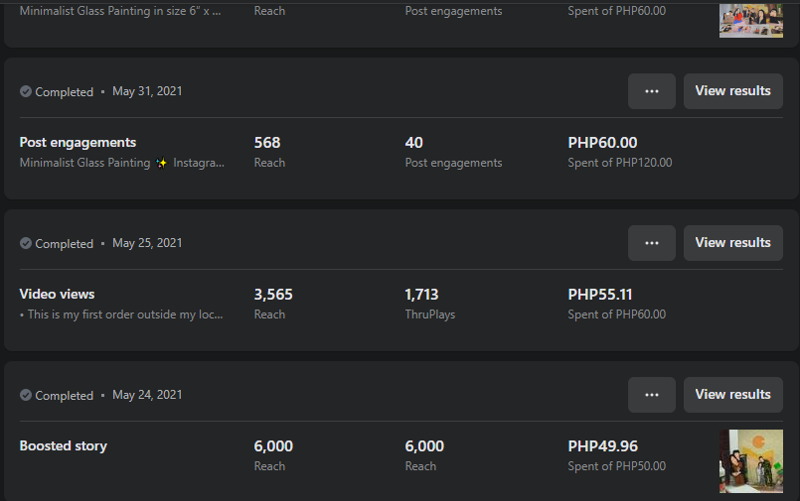The width and height of the screenshot is (800, 501).
Task: Click the Completed checkmark icon for May 24
Action: (26, 395)
